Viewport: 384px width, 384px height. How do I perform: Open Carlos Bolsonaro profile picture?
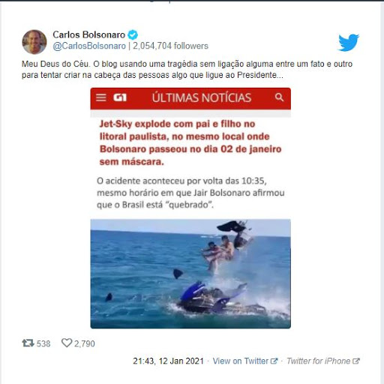coord(34,42)
